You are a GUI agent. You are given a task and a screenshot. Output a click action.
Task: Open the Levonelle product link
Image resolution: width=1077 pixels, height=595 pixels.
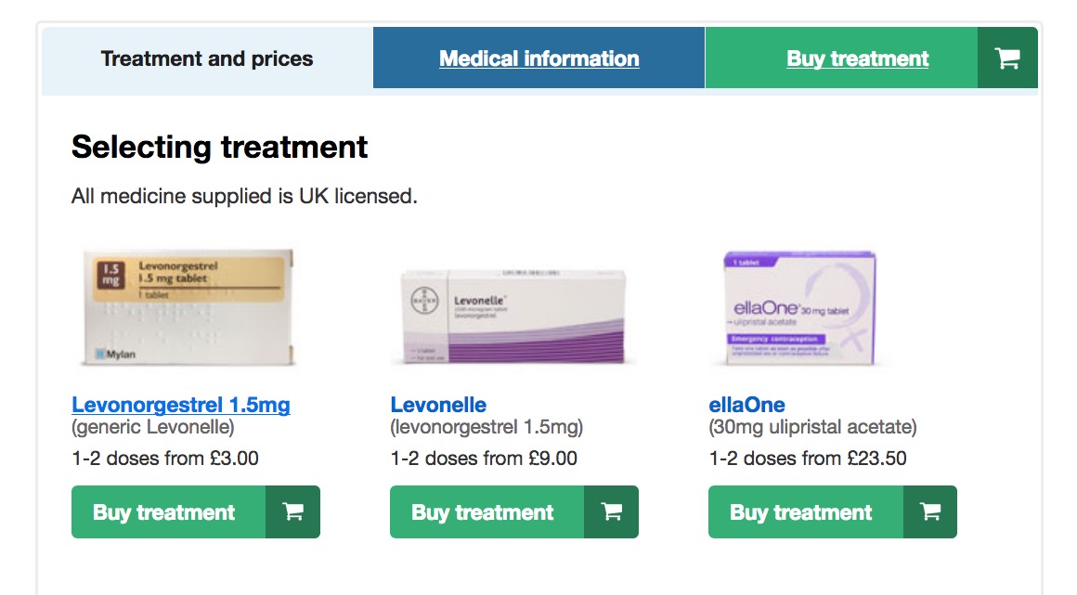438,406
